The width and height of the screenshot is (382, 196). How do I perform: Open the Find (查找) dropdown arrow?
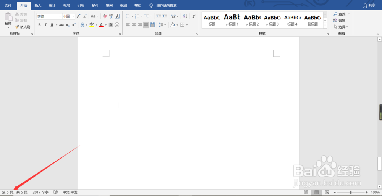coord(349,14)
